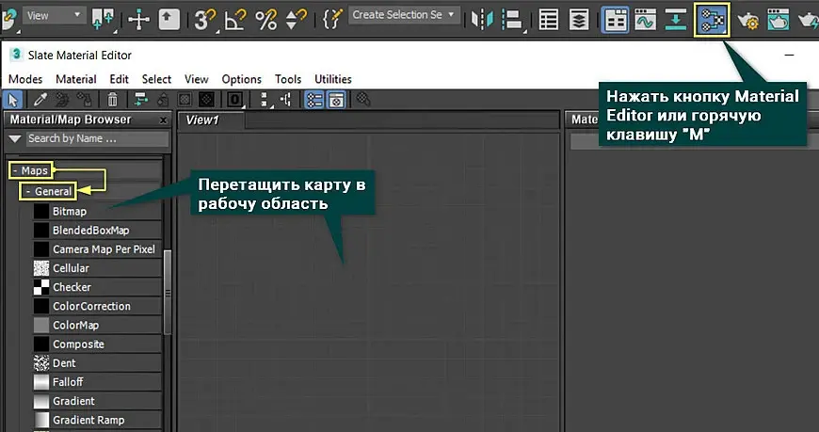Click the Lay Out Children icon
Screen dimensions: 819x432
[x=286, y=99]
